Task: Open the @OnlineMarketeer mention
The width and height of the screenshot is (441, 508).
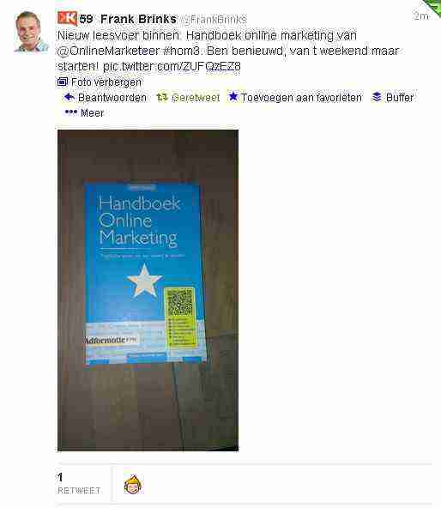Action: point(108,51)
